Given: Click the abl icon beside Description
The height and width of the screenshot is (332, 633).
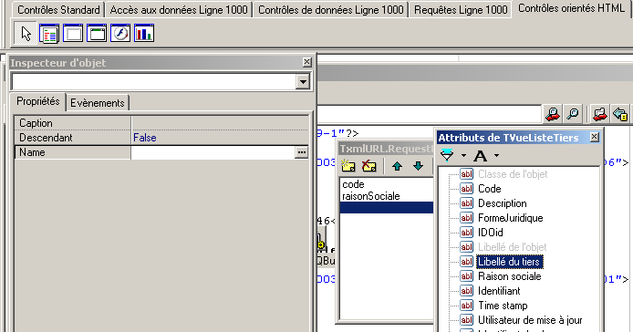Looking at the screenshot, I should point(467,203).
